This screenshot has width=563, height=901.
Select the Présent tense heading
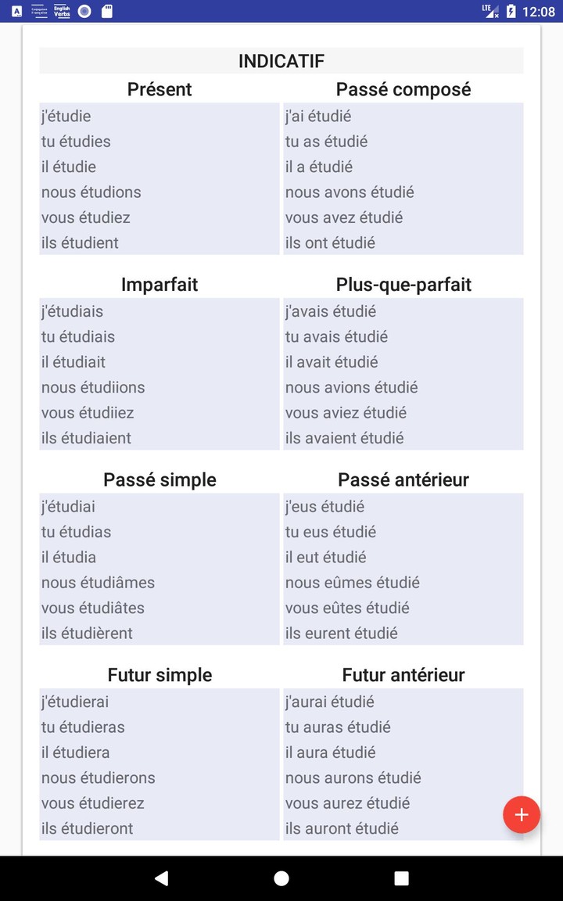point(159,89)
